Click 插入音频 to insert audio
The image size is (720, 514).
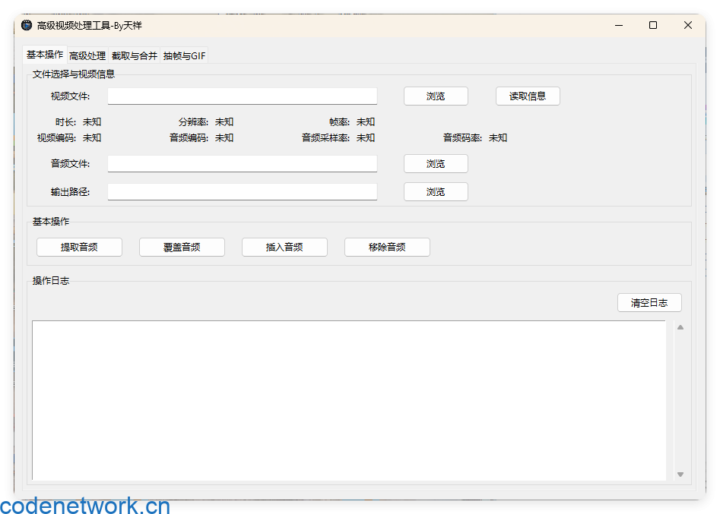pos(284,247)
